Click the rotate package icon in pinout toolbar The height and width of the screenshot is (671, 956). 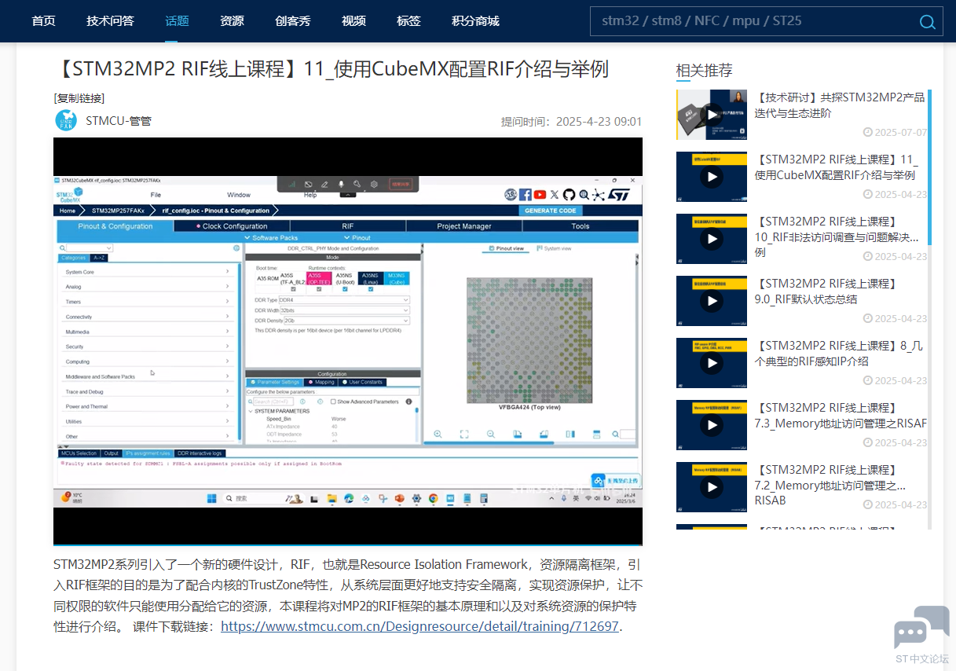517,433
